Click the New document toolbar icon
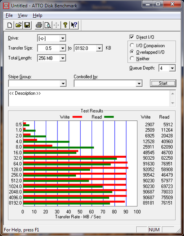Viewport: 184px width, 236px height. (10, 25)
